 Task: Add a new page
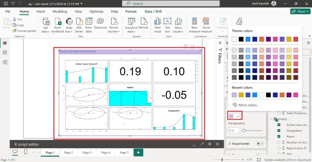click(138, 153)
